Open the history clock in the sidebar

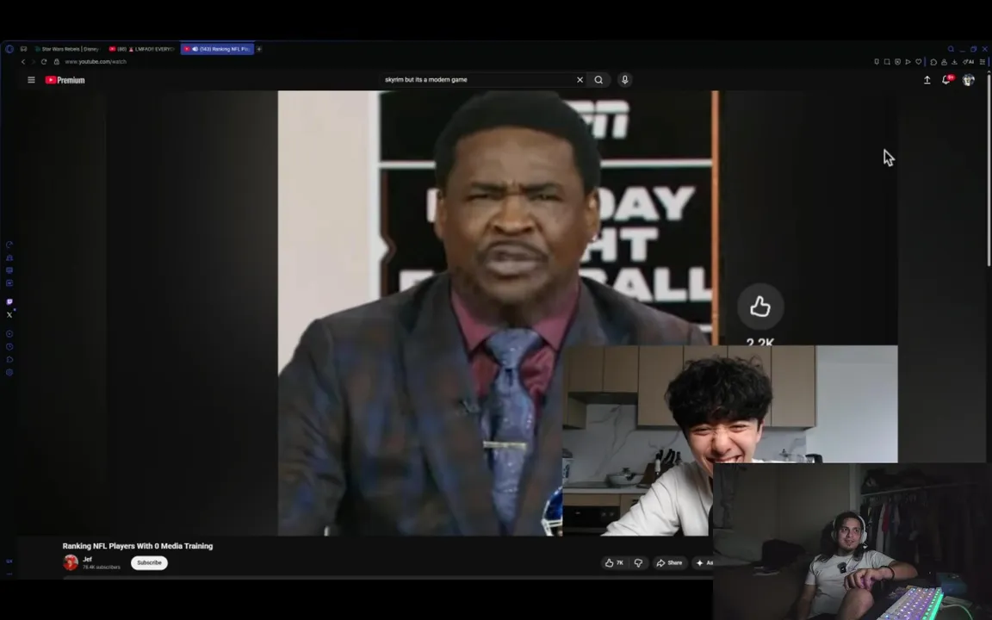pos(9,347)
